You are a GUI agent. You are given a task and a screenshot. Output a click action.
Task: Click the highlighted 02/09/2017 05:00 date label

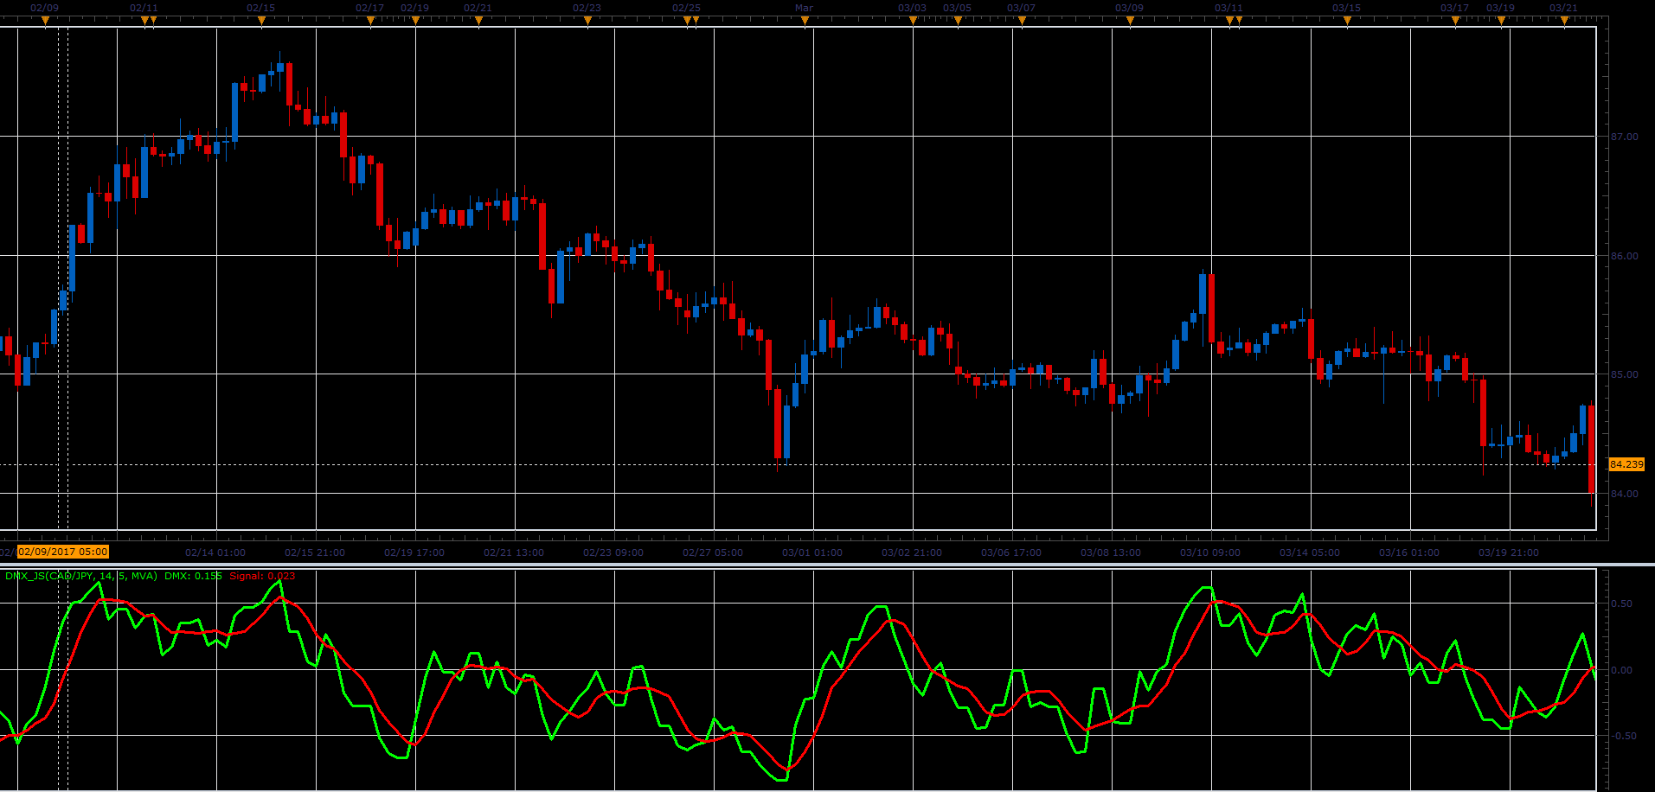(63, 552)
